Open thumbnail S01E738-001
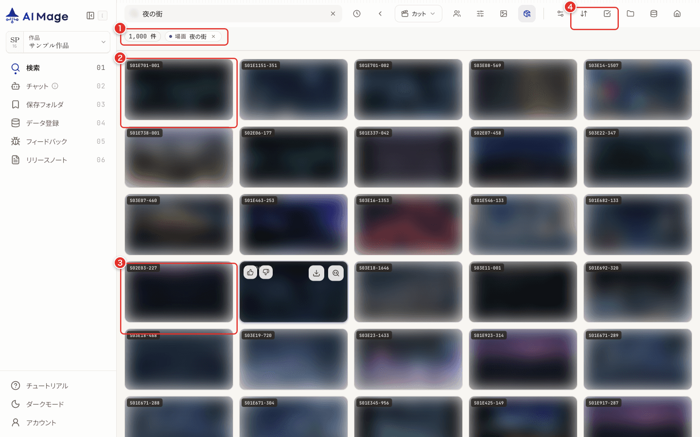Screen dimensions: 700x437 coord(179,157)
